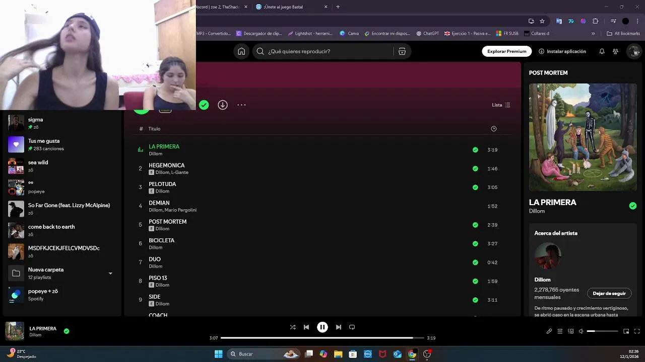Toggle saved check in right panel
This screenshot has width=645, height=362.
[x=633, y=206]
